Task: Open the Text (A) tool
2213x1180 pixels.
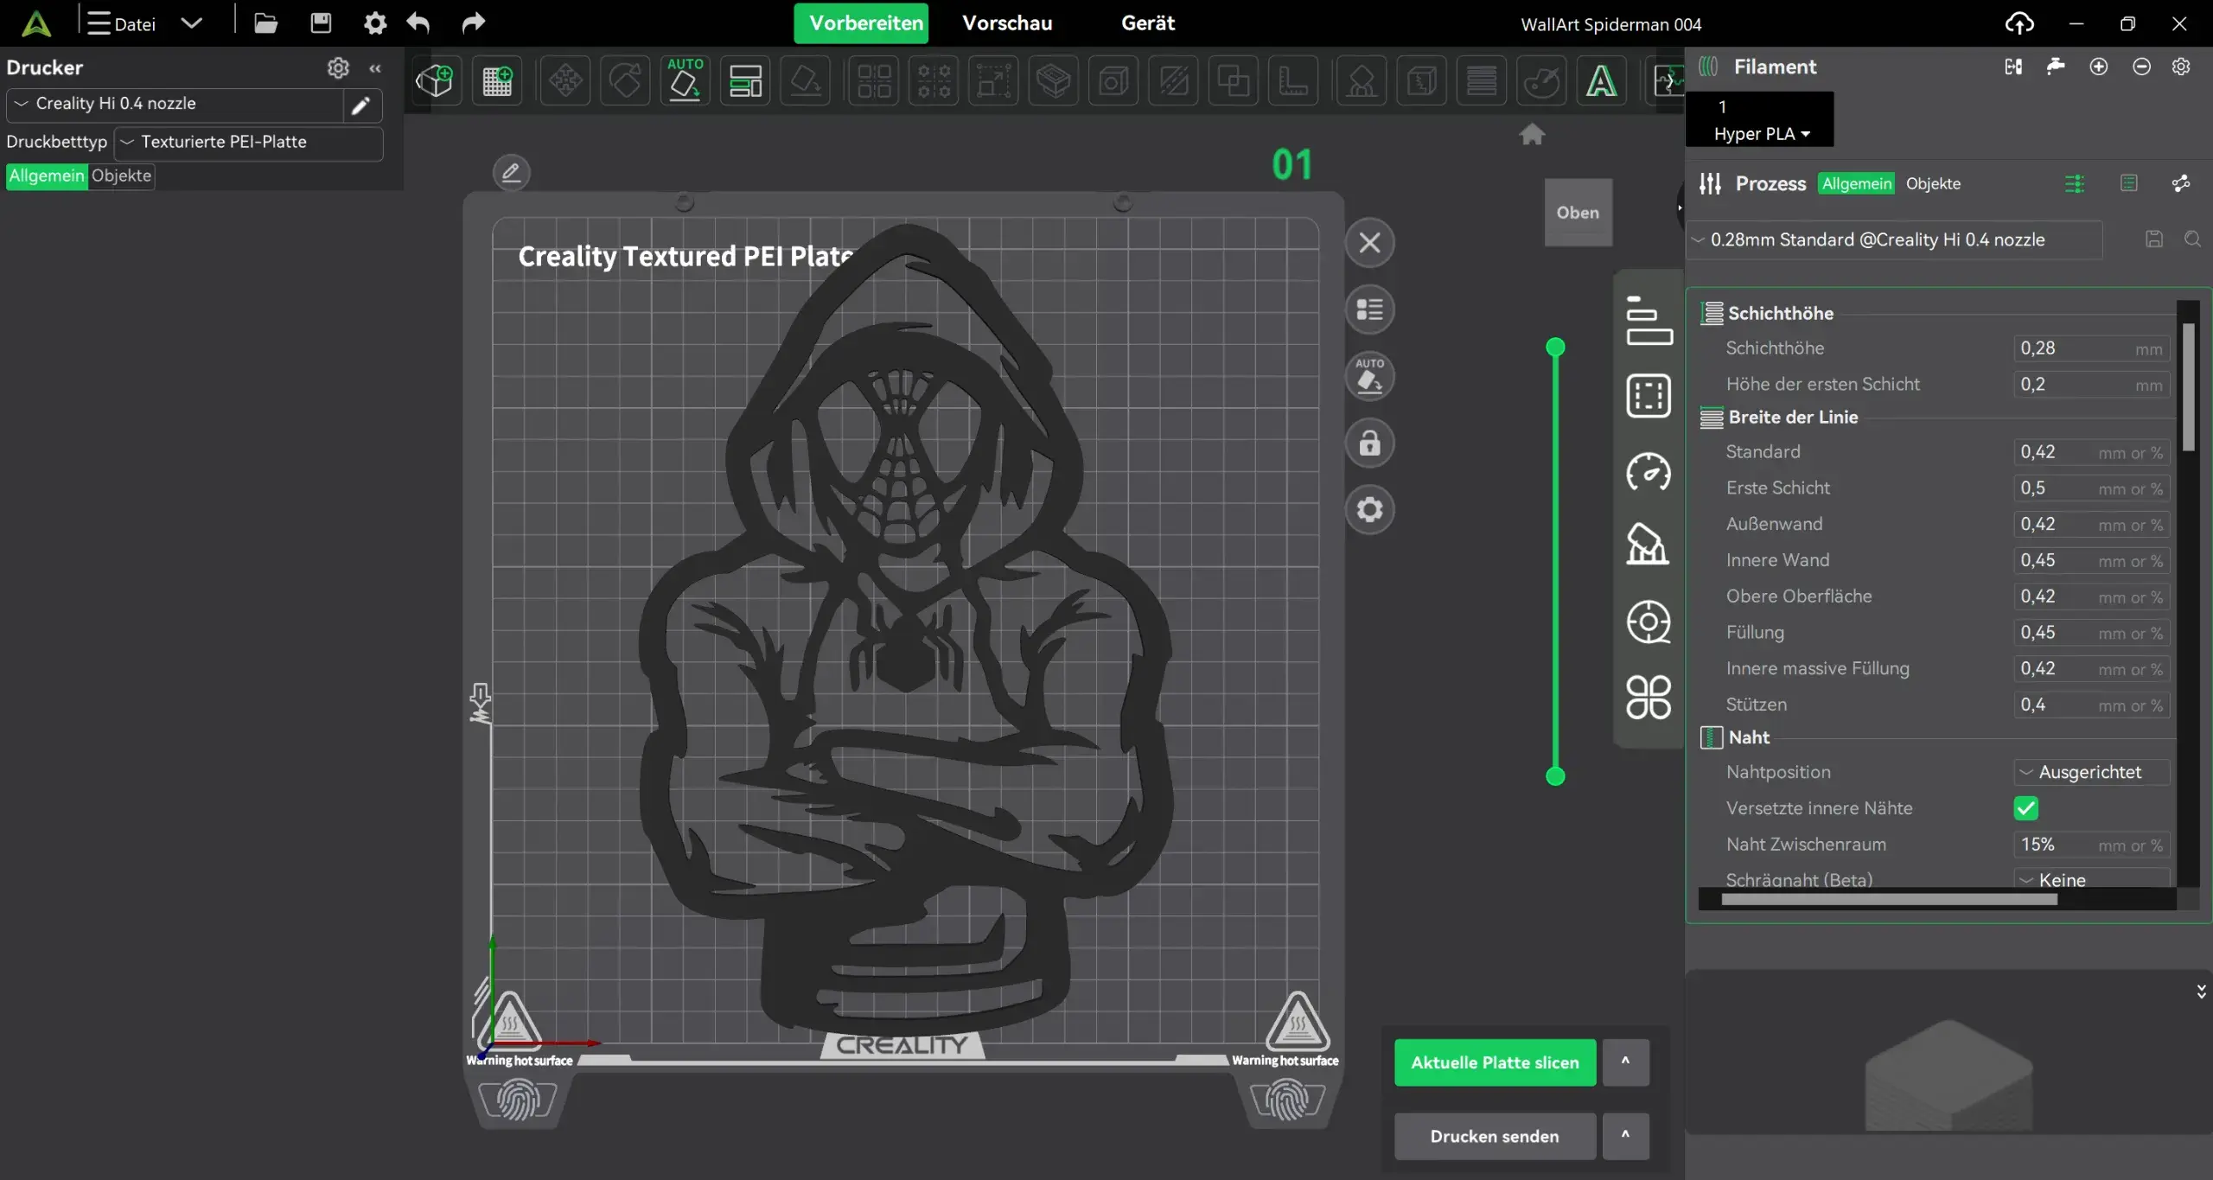Action: [1601, 81]
